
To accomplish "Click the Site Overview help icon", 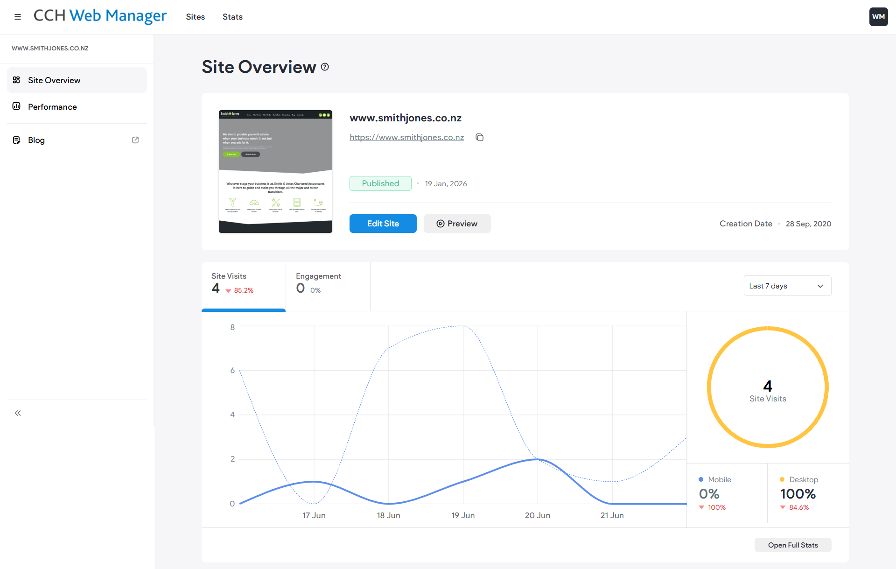I will tap(325, 67).
